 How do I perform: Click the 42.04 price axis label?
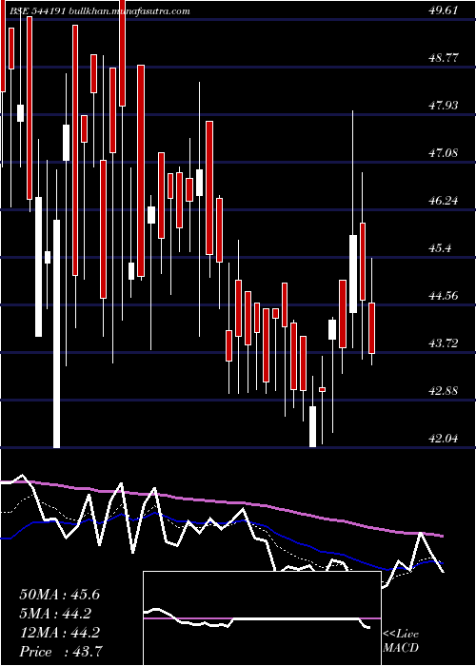point(444,439)
